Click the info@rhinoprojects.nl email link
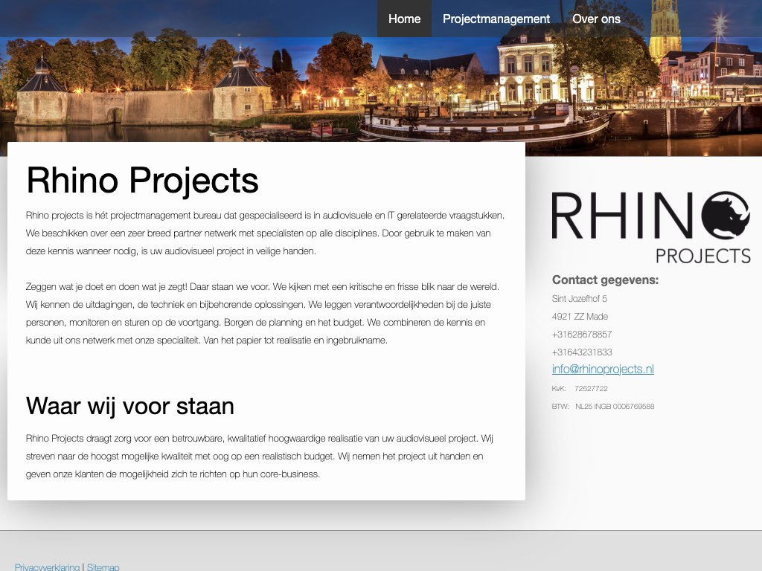This screenshot has width=762, height=571. click(x=603, y=370)
